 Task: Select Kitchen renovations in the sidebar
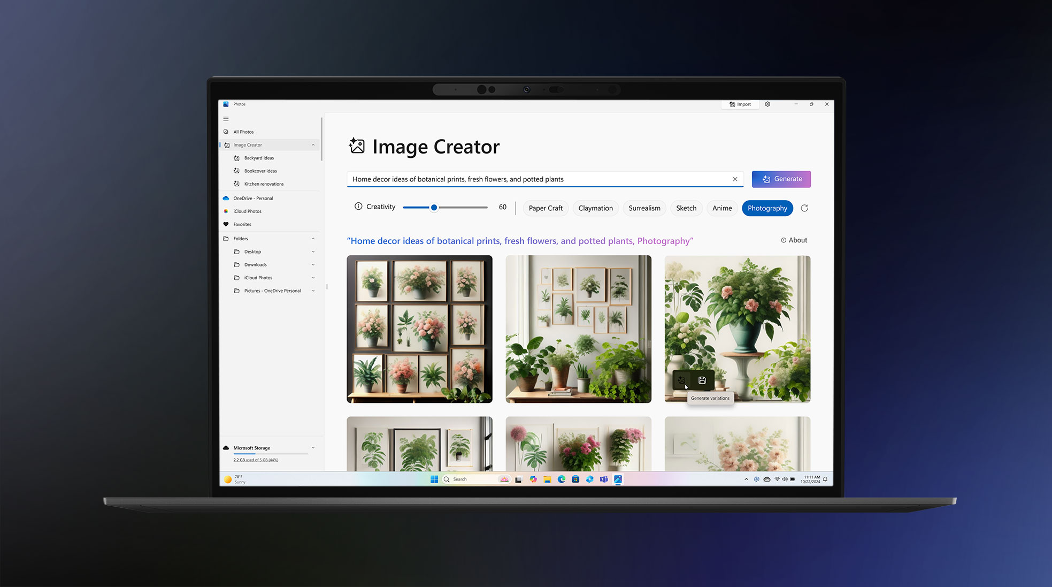coord(264,184)
